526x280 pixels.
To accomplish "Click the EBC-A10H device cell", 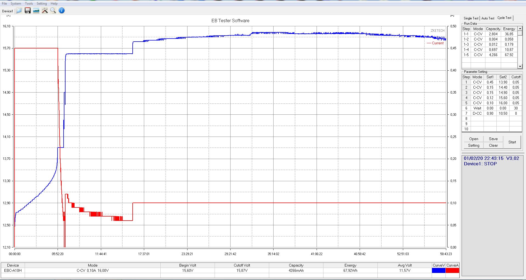I will point(13,270).
